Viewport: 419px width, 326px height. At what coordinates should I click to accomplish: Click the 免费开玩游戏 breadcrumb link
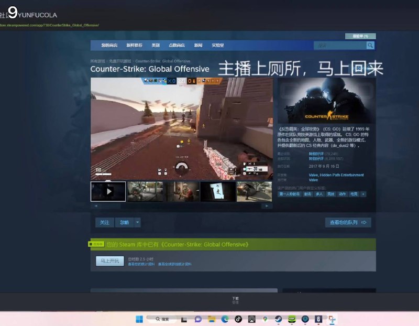[x=120, y=61]
